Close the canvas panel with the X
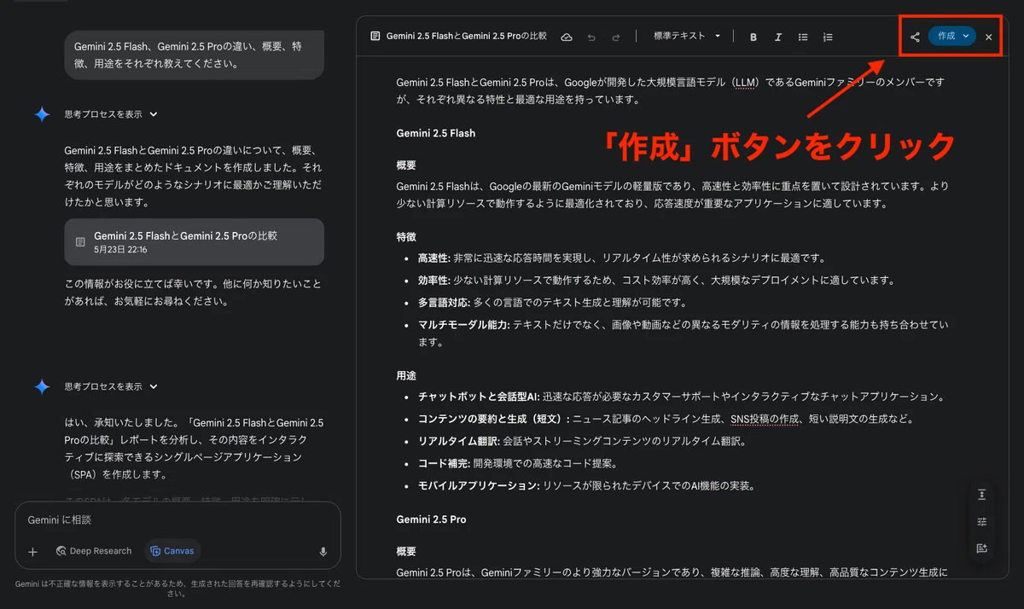Image resolution: width=1024 pixels, height=609 pixels. (x=988, y=37)
